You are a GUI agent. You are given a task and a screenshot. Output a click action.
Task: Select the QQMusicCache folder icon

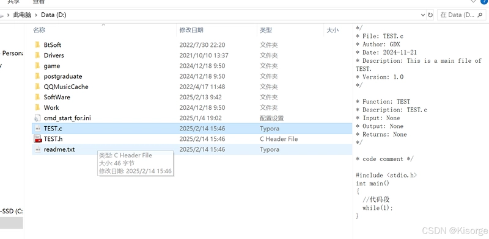point(37,87)
